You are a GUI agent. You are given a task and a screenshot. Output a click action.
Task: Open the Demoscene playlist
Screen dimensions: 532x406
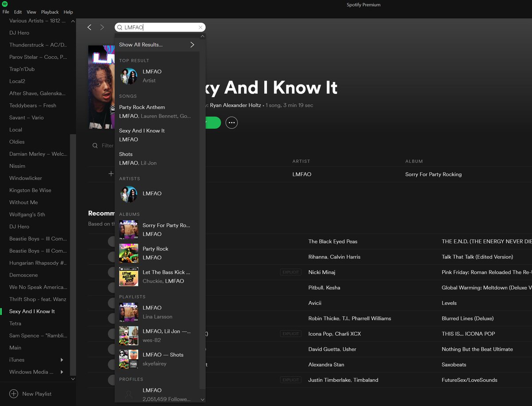tap(23, 275)
